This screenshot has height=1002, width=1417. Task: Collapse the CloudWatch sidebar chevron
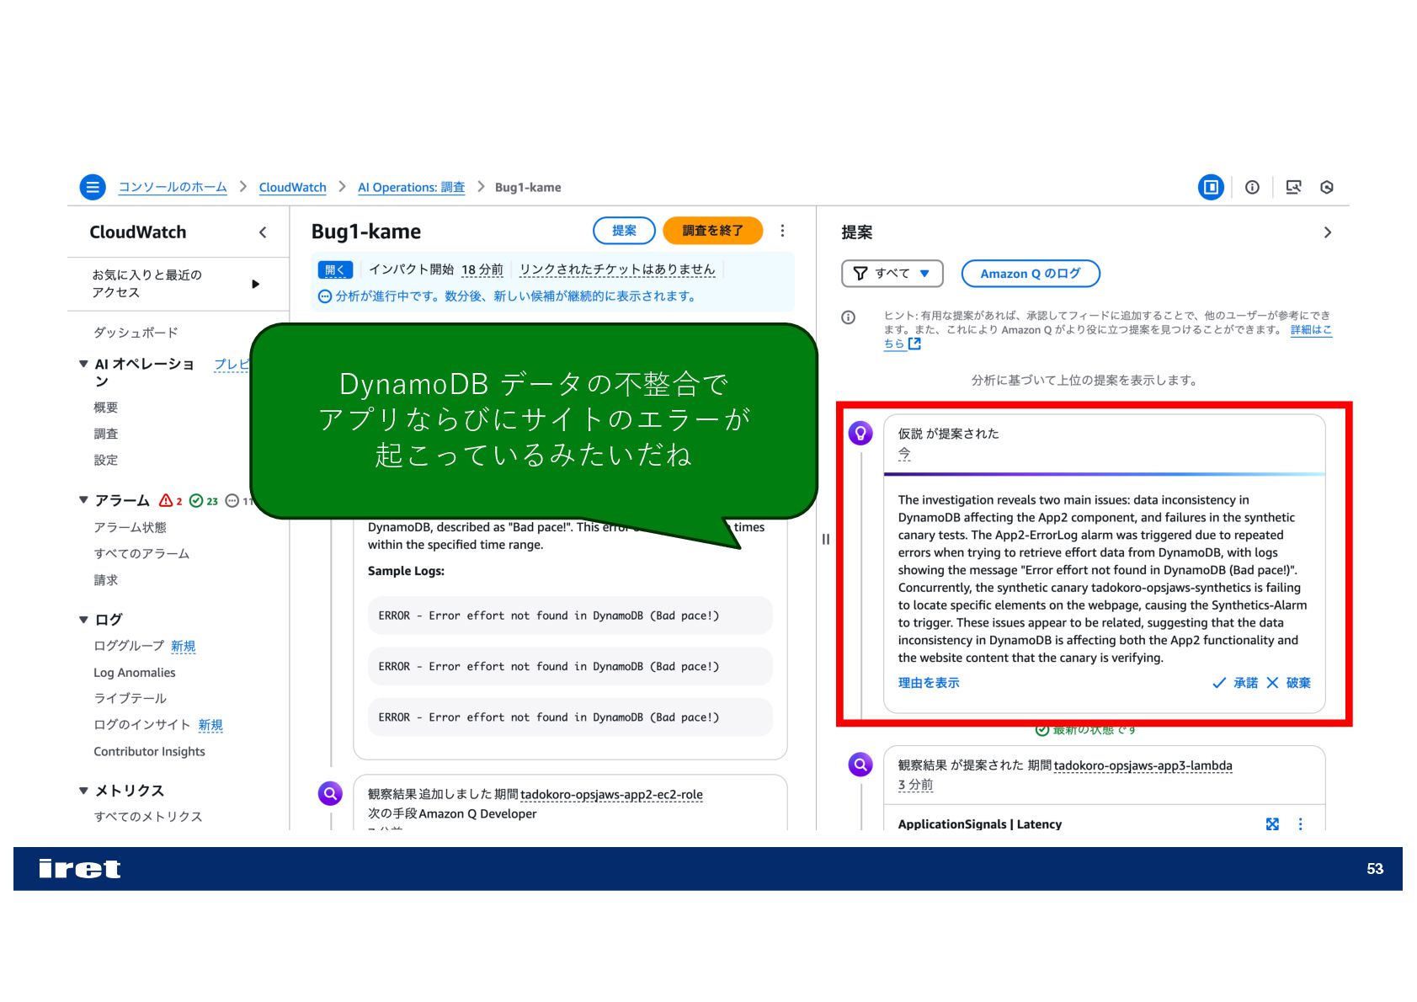(x=263, y=232)
